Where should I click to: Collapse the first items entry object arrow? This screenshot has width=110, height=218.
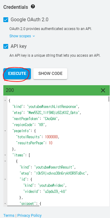5,161
